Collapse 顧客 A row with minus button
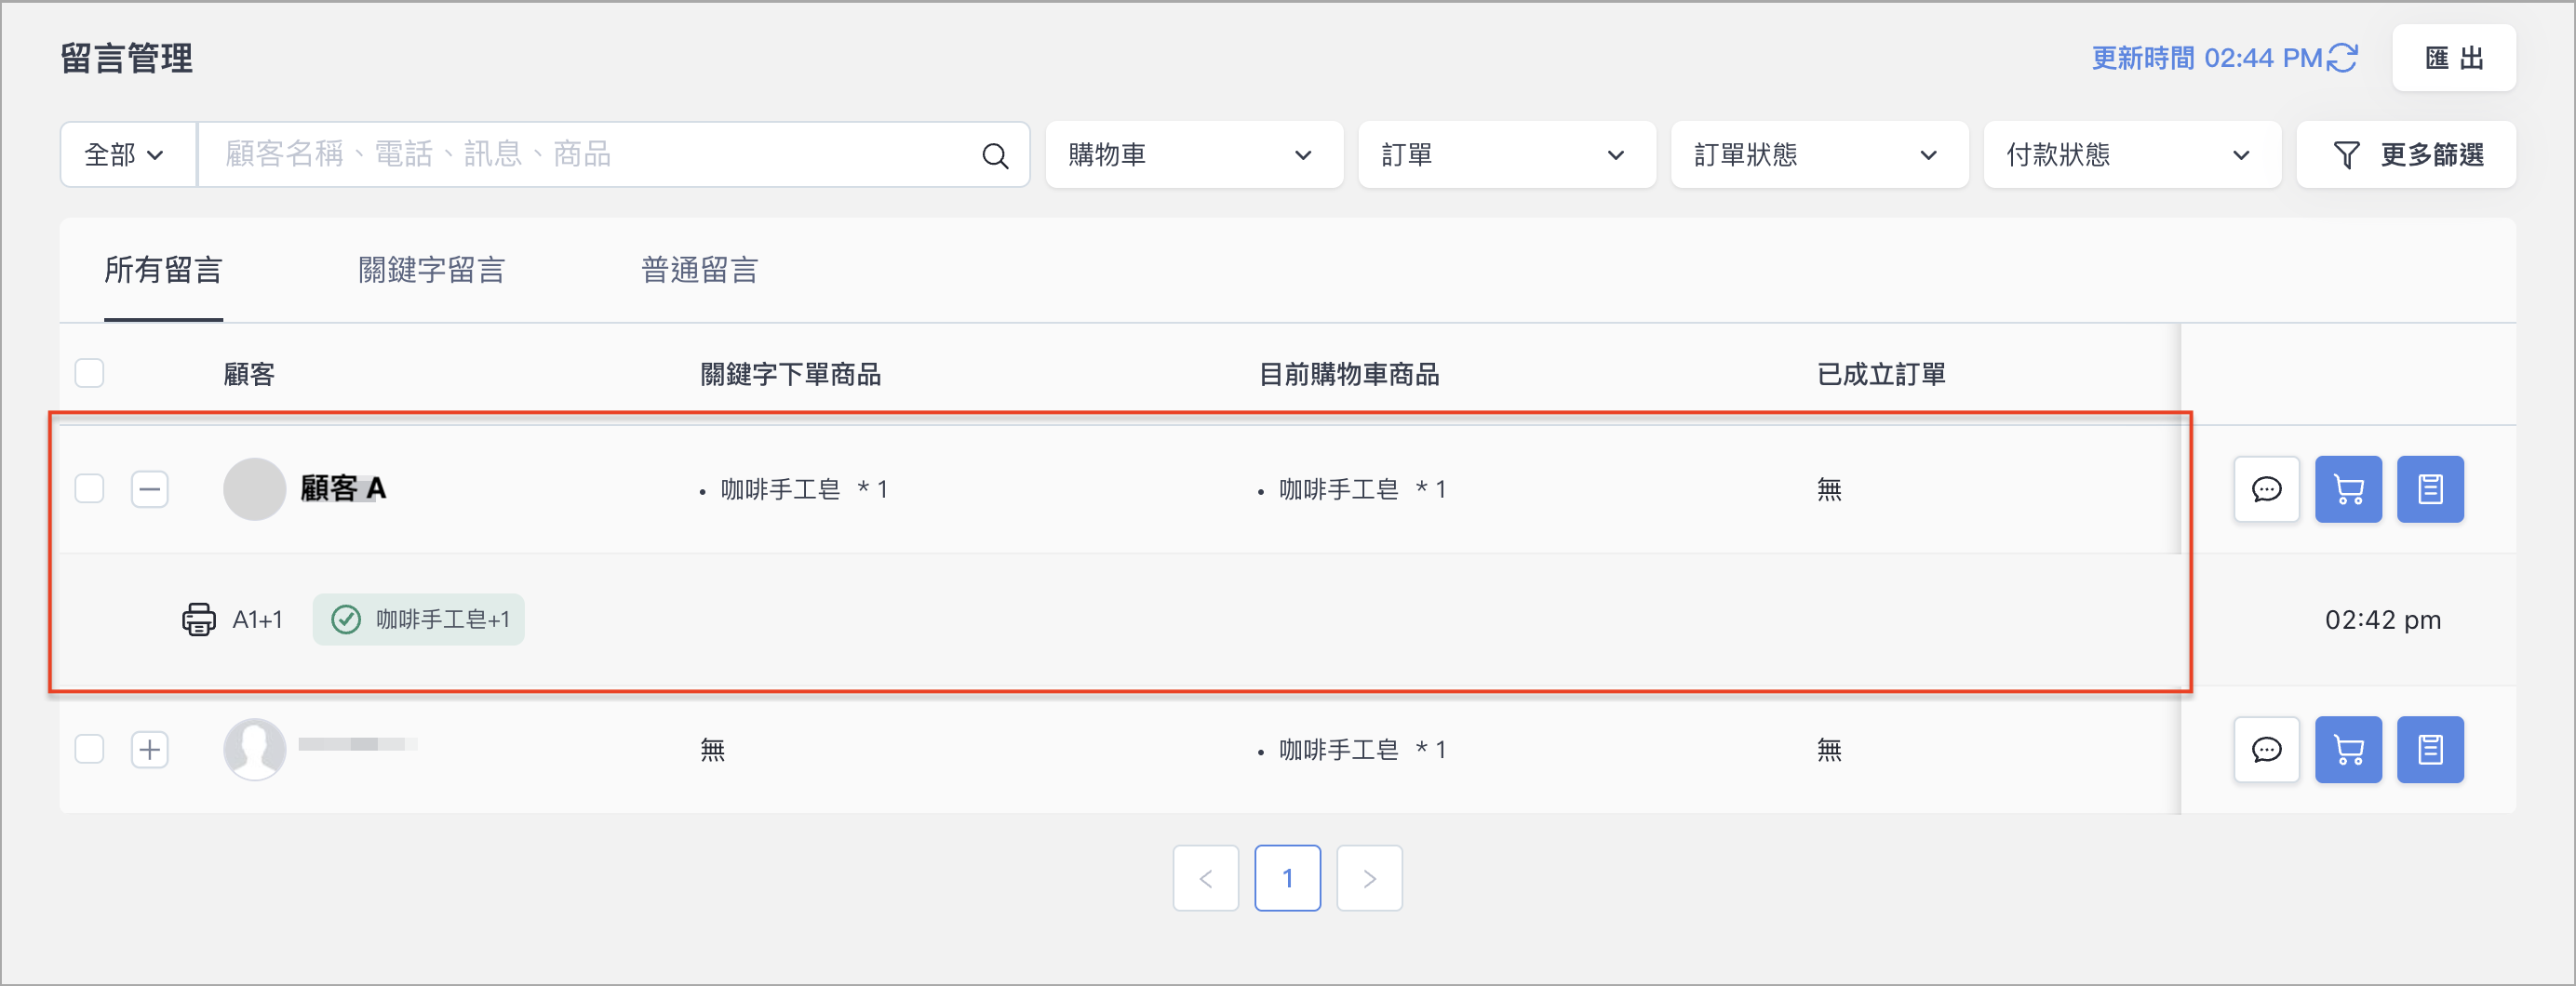Viewport: 2576px width, 986px height. click(150, 489)
